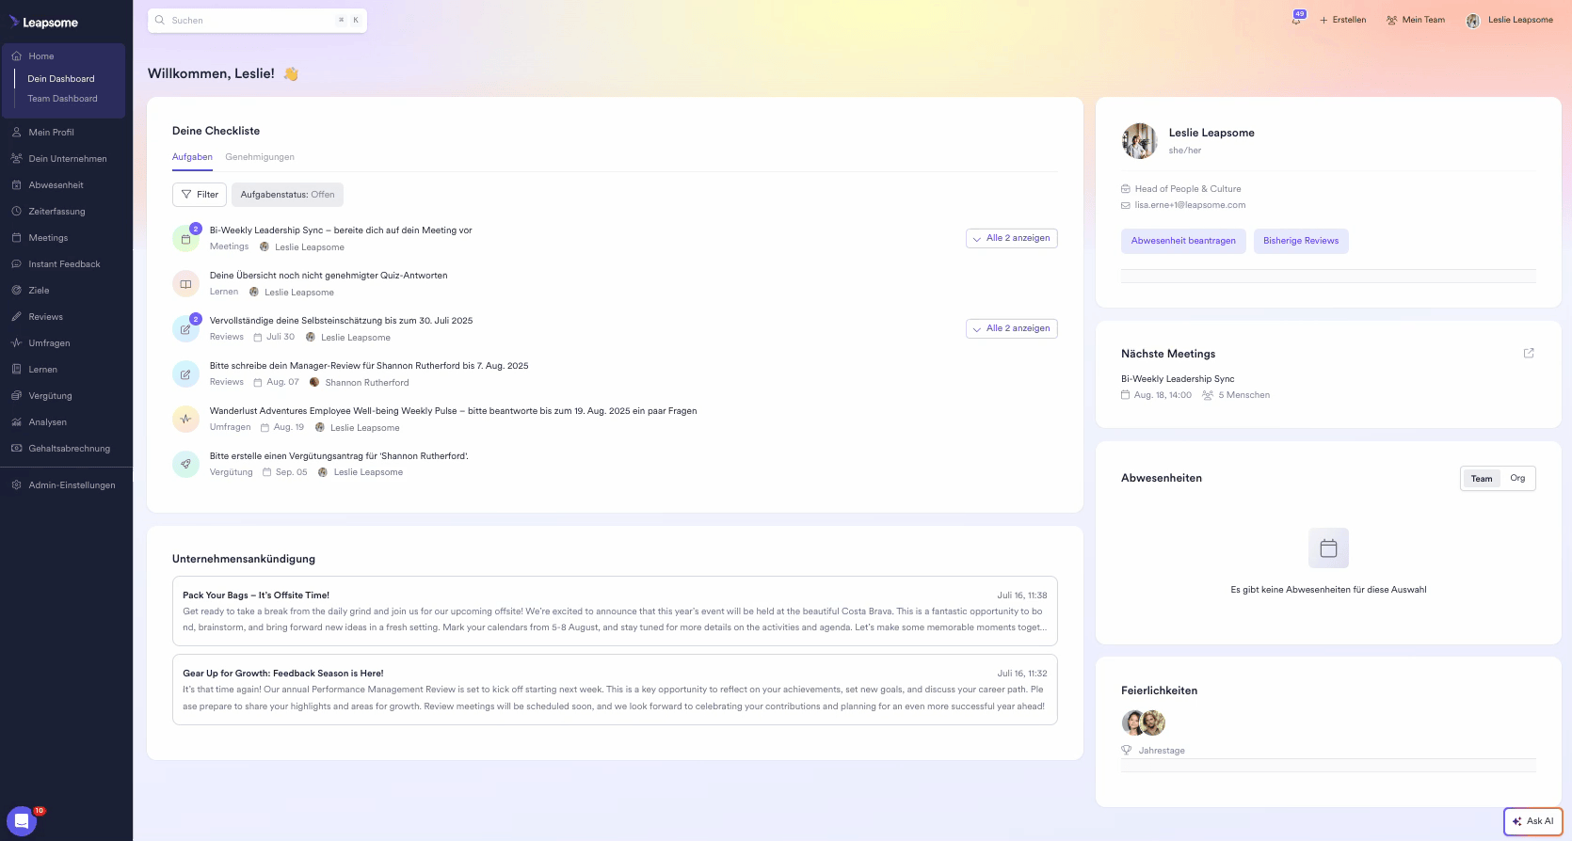The height and width of the screenshot is (841, 1572).
Task: Open the chat support bubble icon
Action: (22, 821)
